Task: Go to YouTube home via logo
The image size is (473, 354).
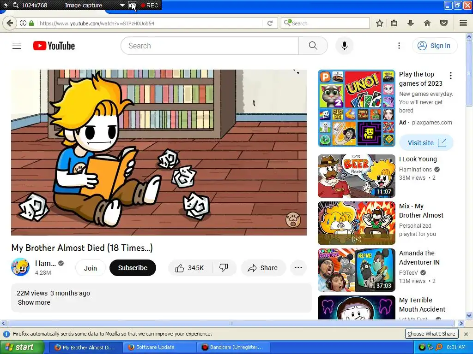Action: tap(54, 46)
